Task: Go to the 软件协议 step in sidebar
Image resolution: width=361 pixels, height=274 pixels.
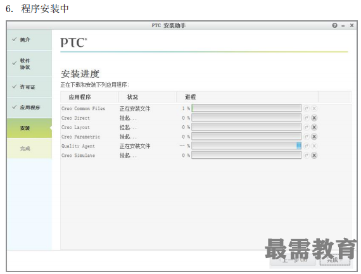Action: [x=29, y=64]
